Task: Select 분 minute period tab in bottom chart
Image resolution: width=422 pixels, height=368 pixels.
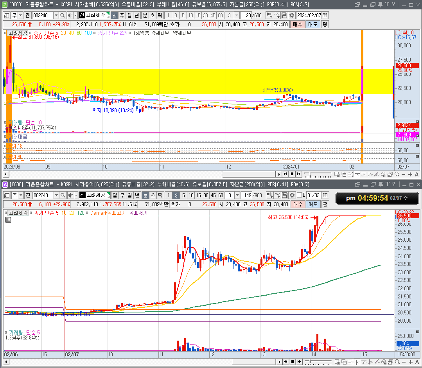Action: 145,195
